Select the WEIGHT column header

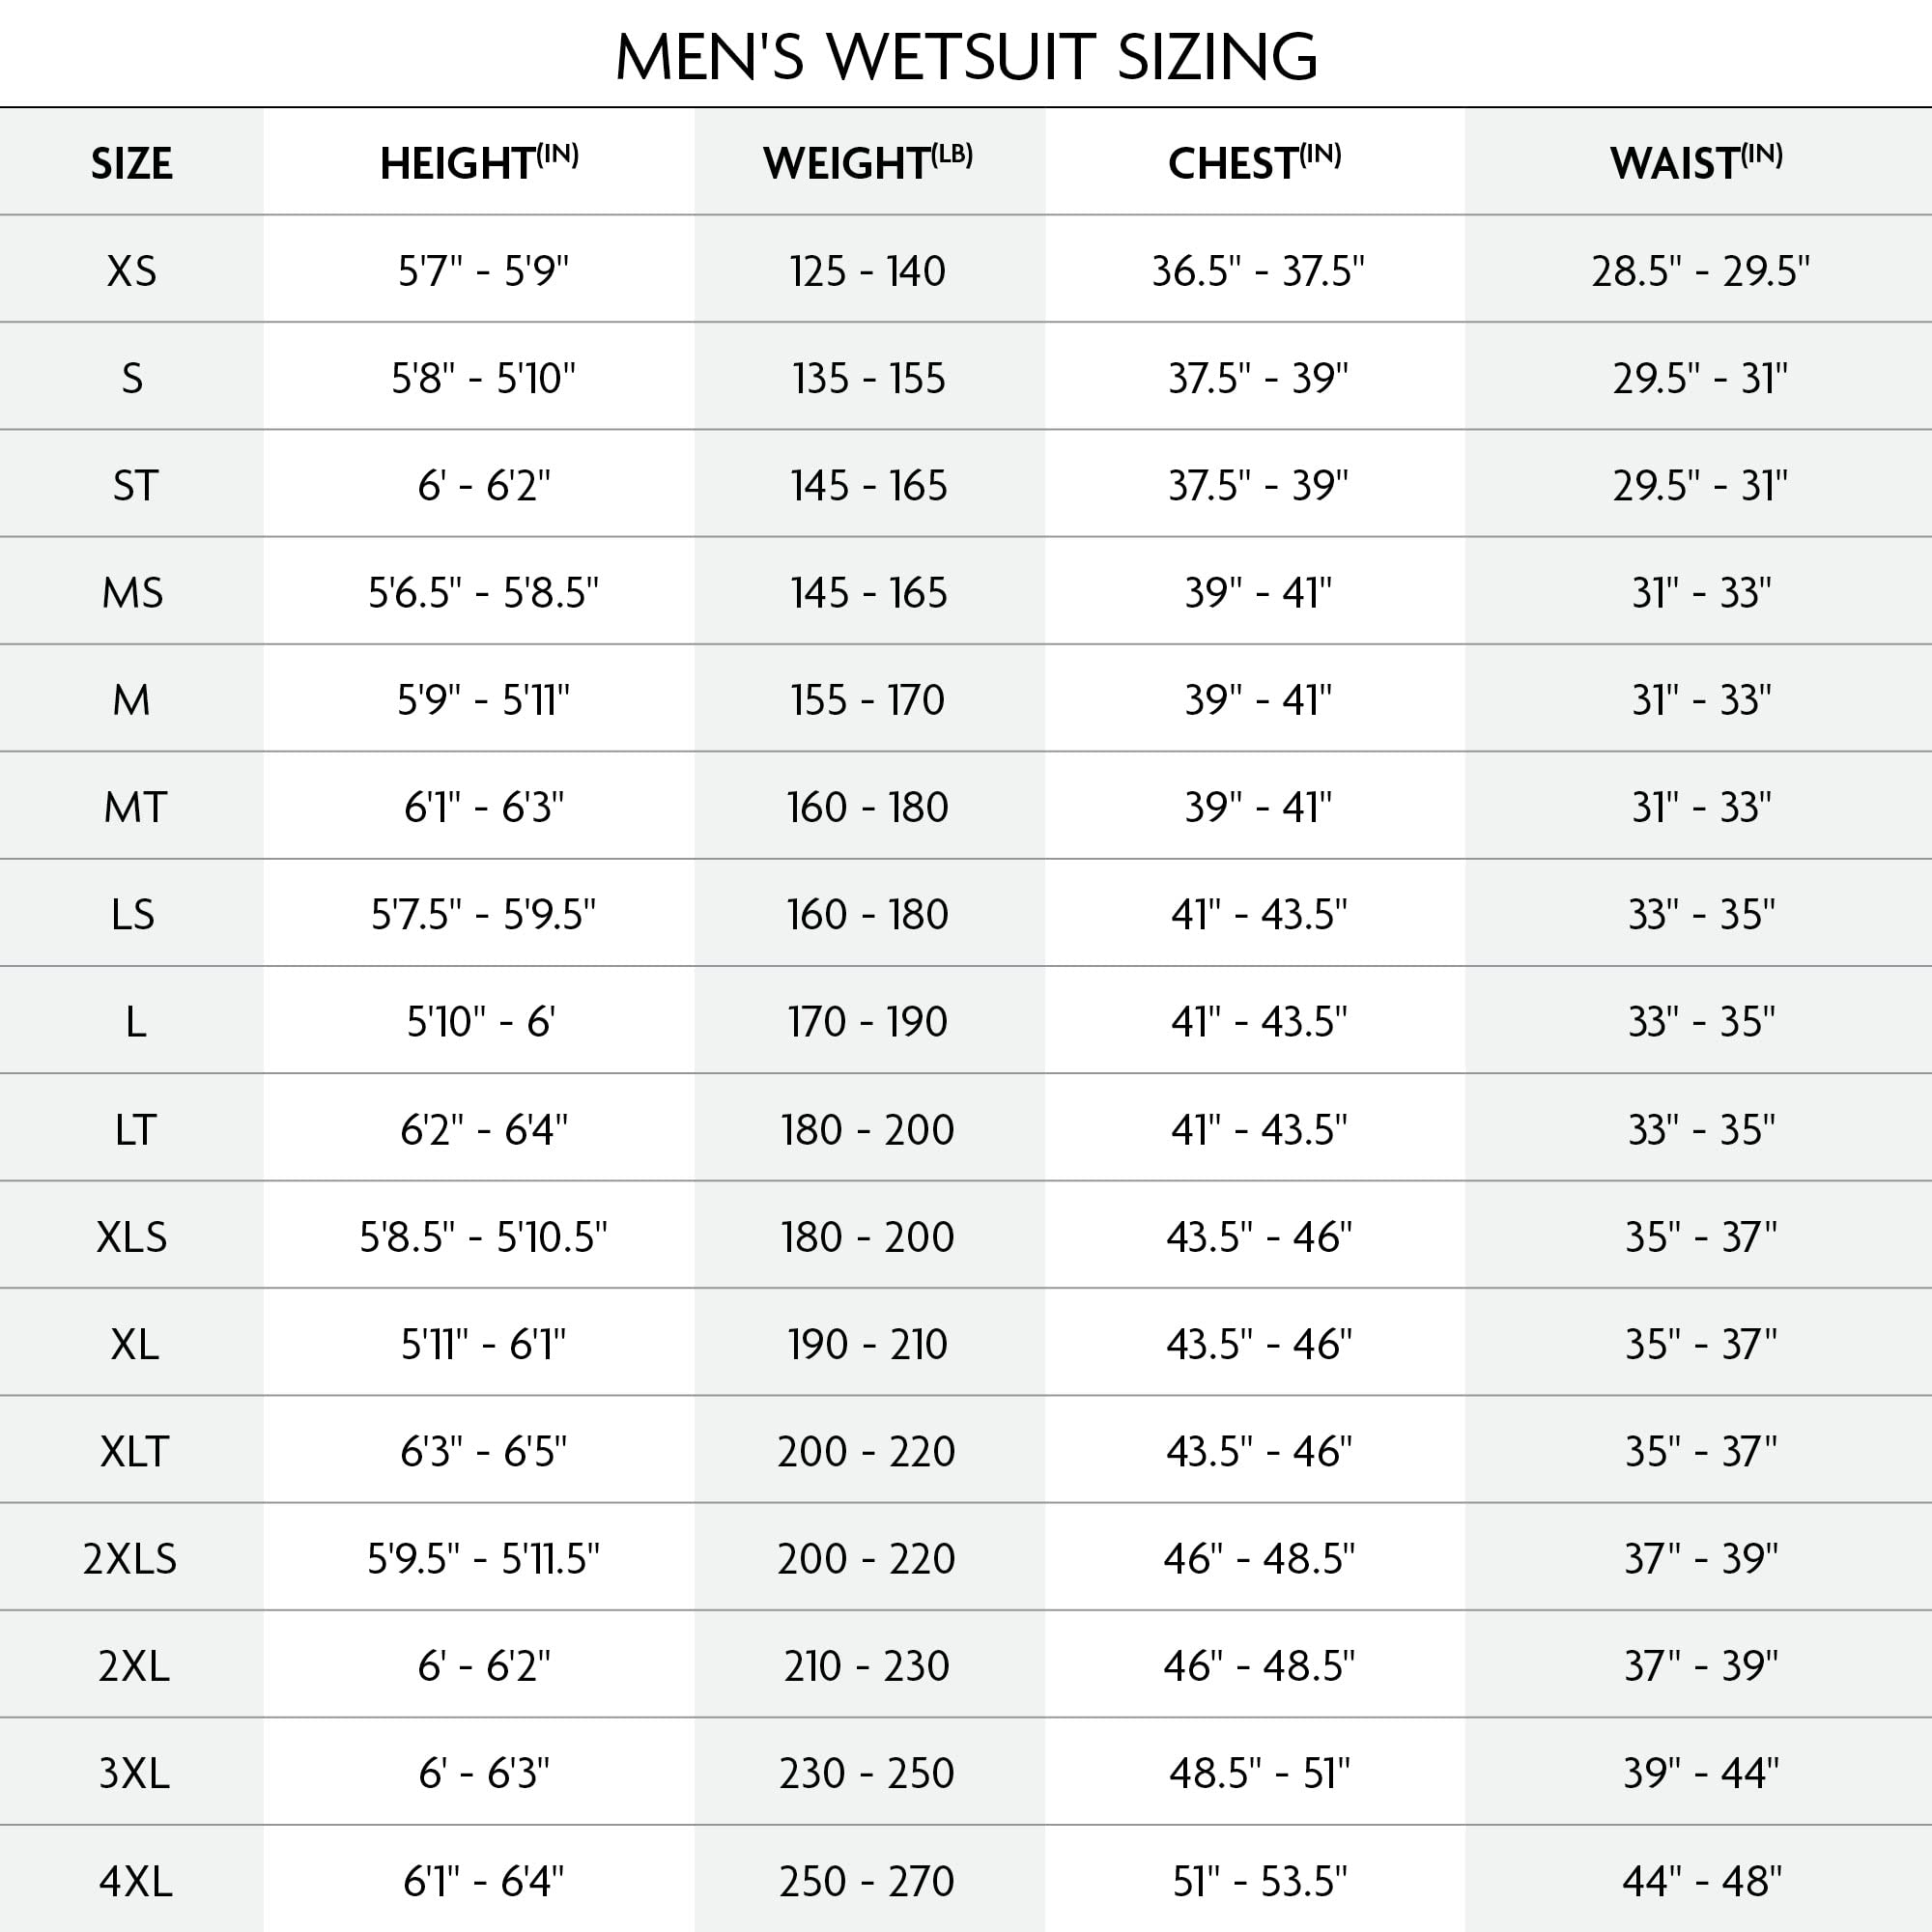click(867, 163)
